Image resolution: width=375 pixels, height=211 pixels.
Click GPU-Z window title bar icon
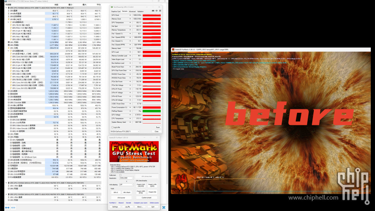pyautogui.click(x=112, y=7)
